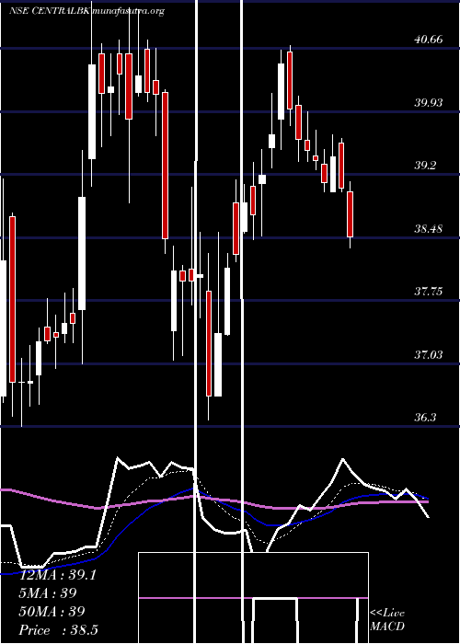Viewport: 460px width, 644px height.
Task: Select the 36.3 price axis label
Action: (425, 418)
